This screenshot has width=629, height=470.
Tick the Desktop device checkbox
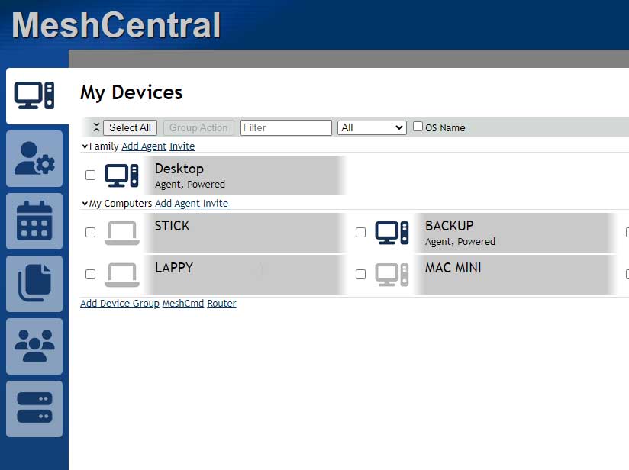tap(90, 175)
